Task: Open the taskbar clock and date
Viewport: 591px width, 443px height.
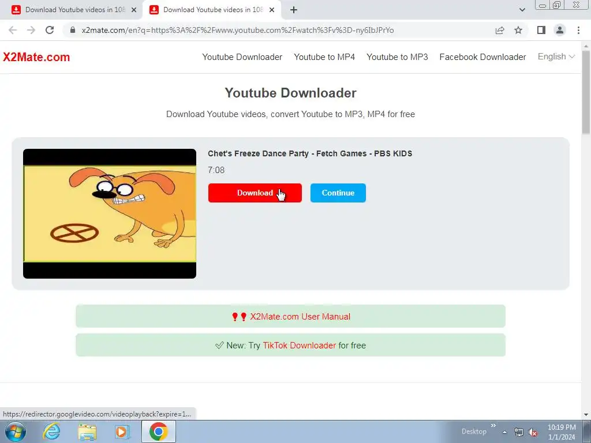Action: coord(562,432)
